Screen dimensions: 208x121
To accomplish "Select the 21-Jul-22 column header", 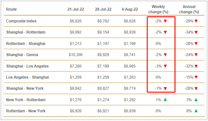I will (x=76, y=9).
